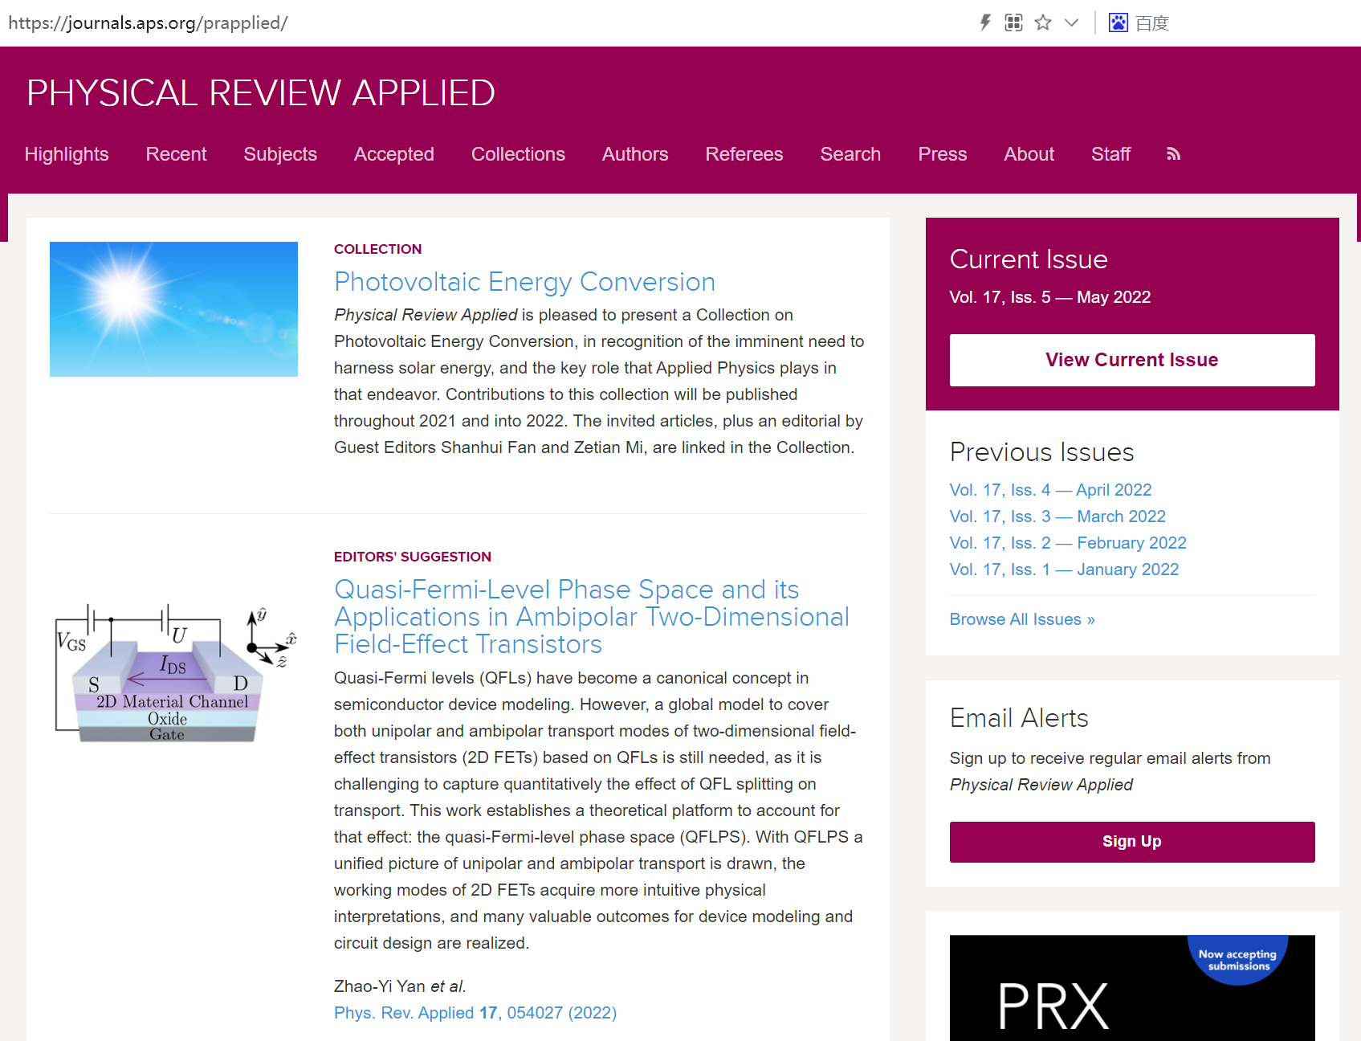Open Phys. Rev. Applied 17, 054027 citation link

point(475,1013)
